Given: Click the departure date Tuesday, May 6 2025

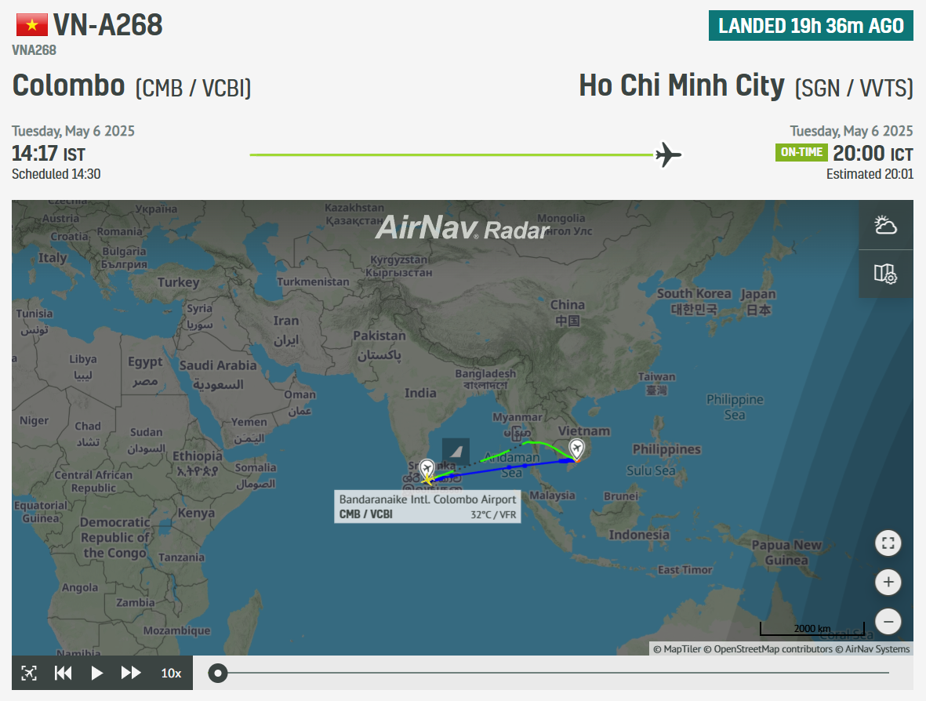Looking at the screenshot, I should tap(73, 130).
